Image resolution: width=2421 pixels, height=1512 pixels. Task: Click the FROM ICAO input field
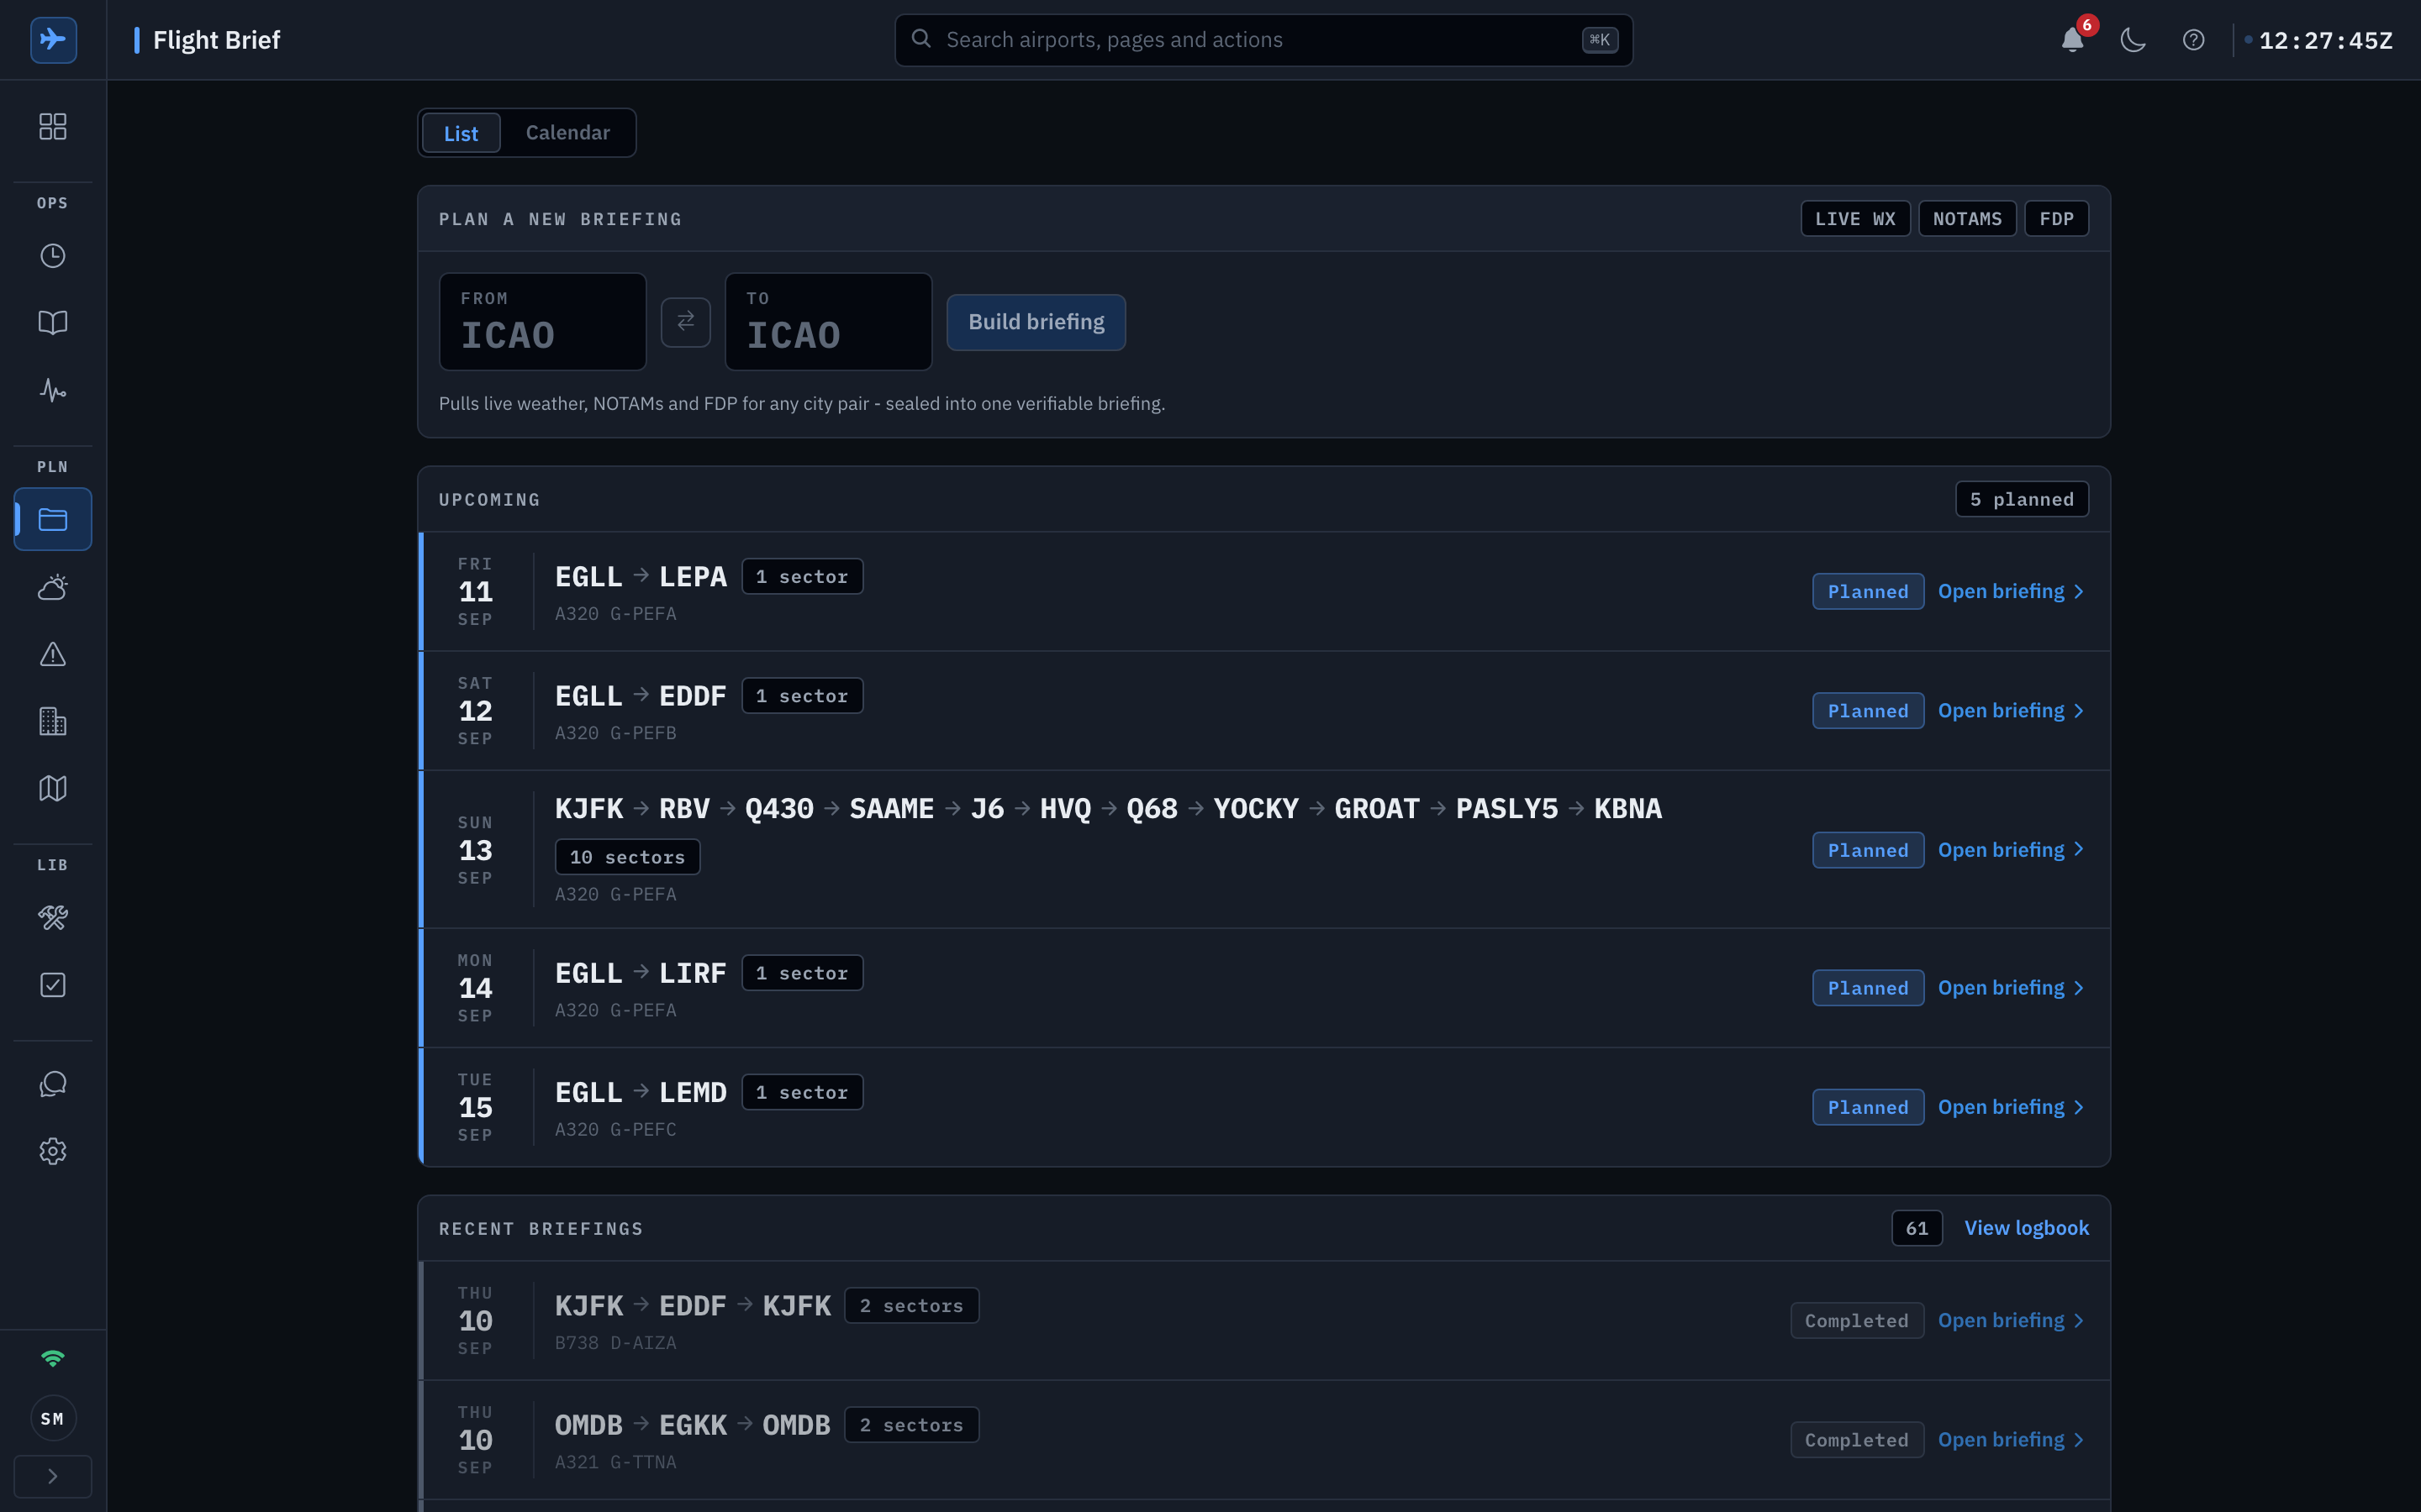tap(543, 322)
